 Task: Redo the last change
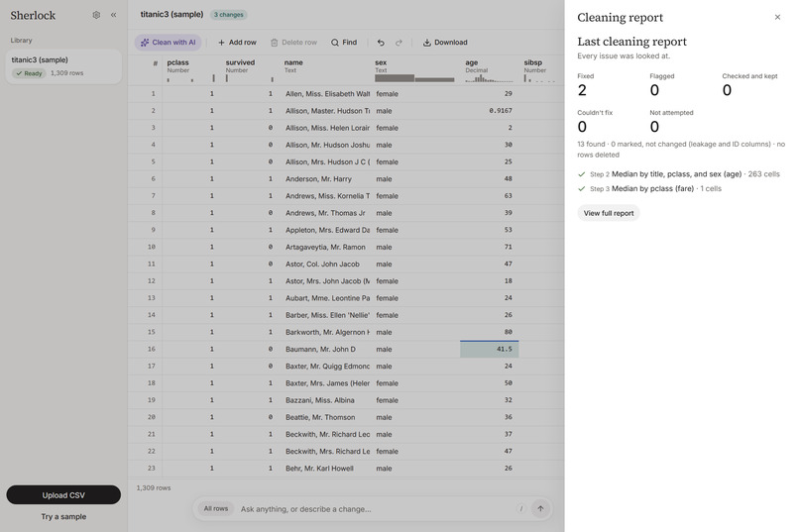pos(399,43)
